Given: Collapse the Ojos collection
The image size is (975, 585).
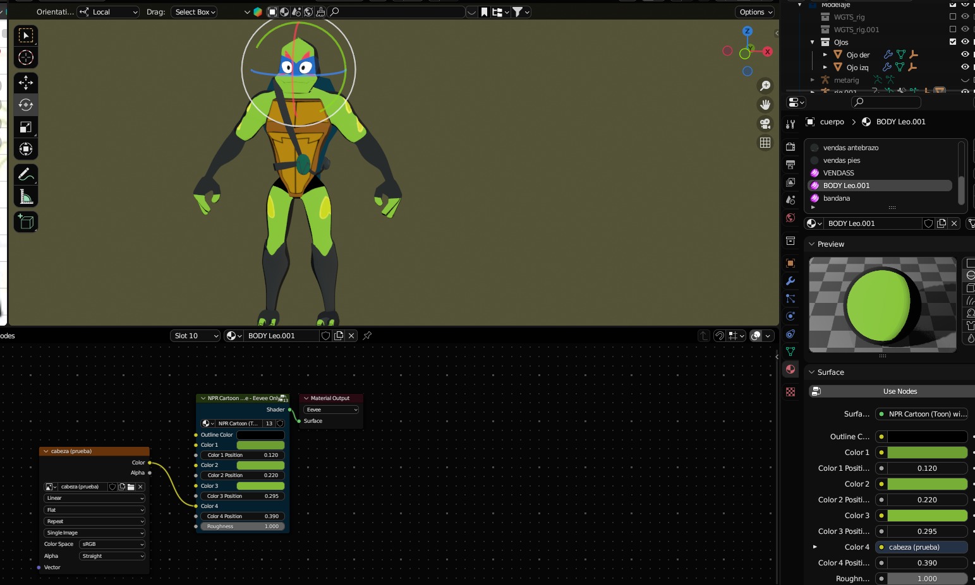Looking at the screenshot, I should click(x=813, y=42).
